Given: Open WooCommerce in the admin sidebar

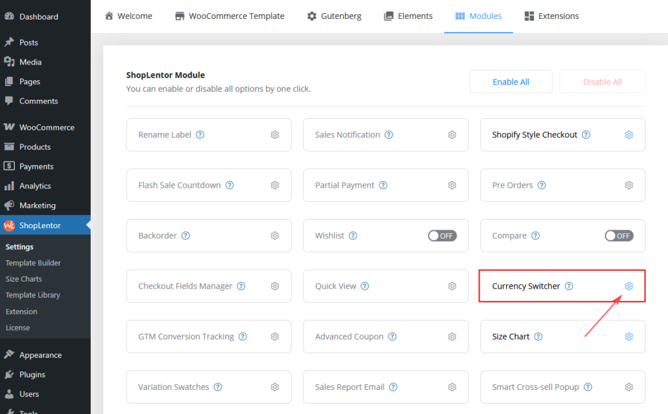Looking at the screenshot, I should 46,127.
